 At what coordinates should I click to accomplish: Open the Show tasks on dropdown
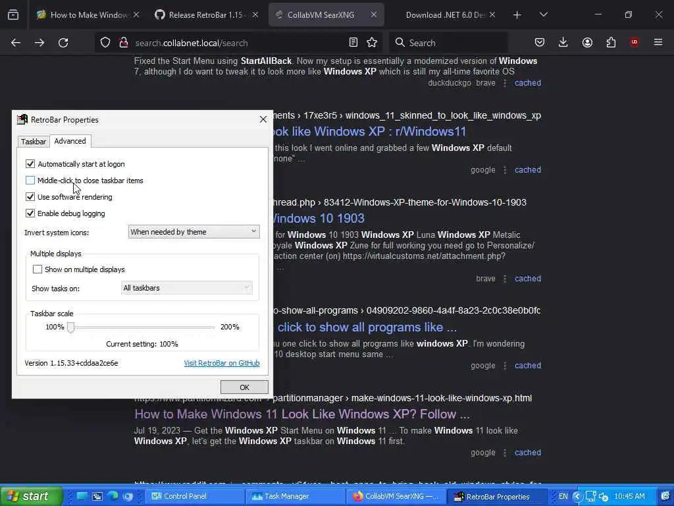pos(186,288)
